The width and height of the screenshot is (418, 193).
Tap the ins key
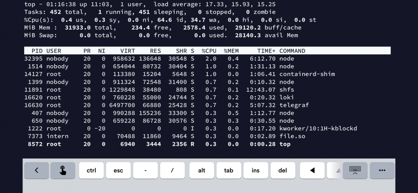click(255, 170)
